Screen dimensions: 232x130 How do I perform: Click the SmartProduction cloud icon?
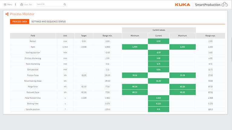(224, 5)
